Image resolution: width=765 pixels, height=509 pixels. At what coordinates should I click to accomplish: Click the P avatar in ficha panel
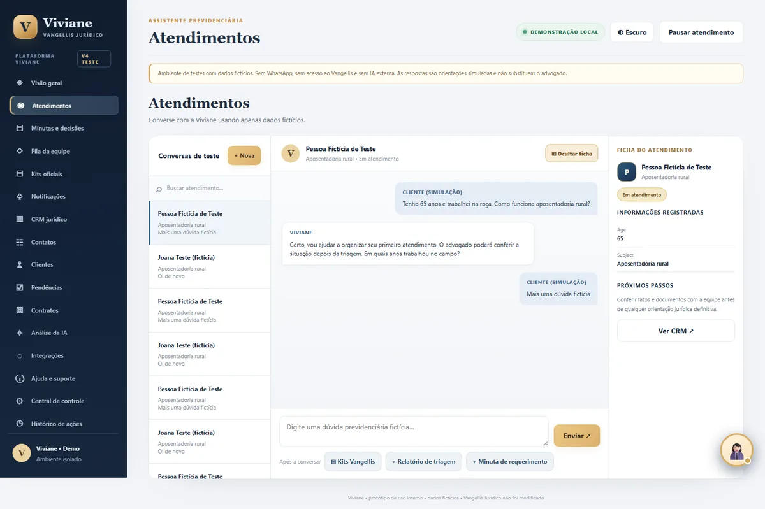pos(626,172)
